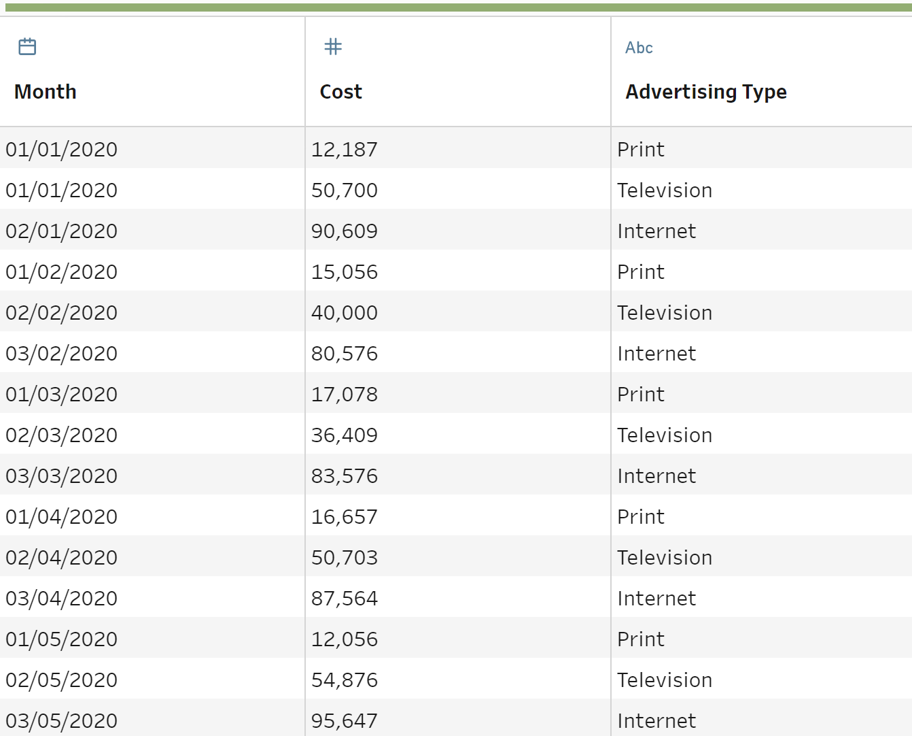
Task: Select the 87,564 cost value
Action: (x=345, y=599)
